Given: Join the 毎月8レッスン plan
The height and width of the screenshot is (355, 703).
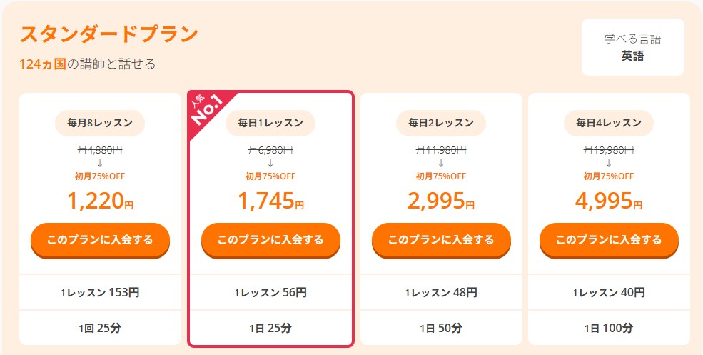Looking at the screenshot, I should tap(100, 239).
